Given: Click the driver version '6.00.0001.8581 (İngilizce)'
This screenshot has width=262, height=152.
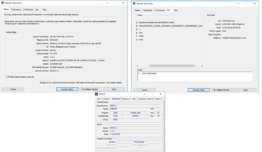Looking at the screenshot, I should point(233,24).
